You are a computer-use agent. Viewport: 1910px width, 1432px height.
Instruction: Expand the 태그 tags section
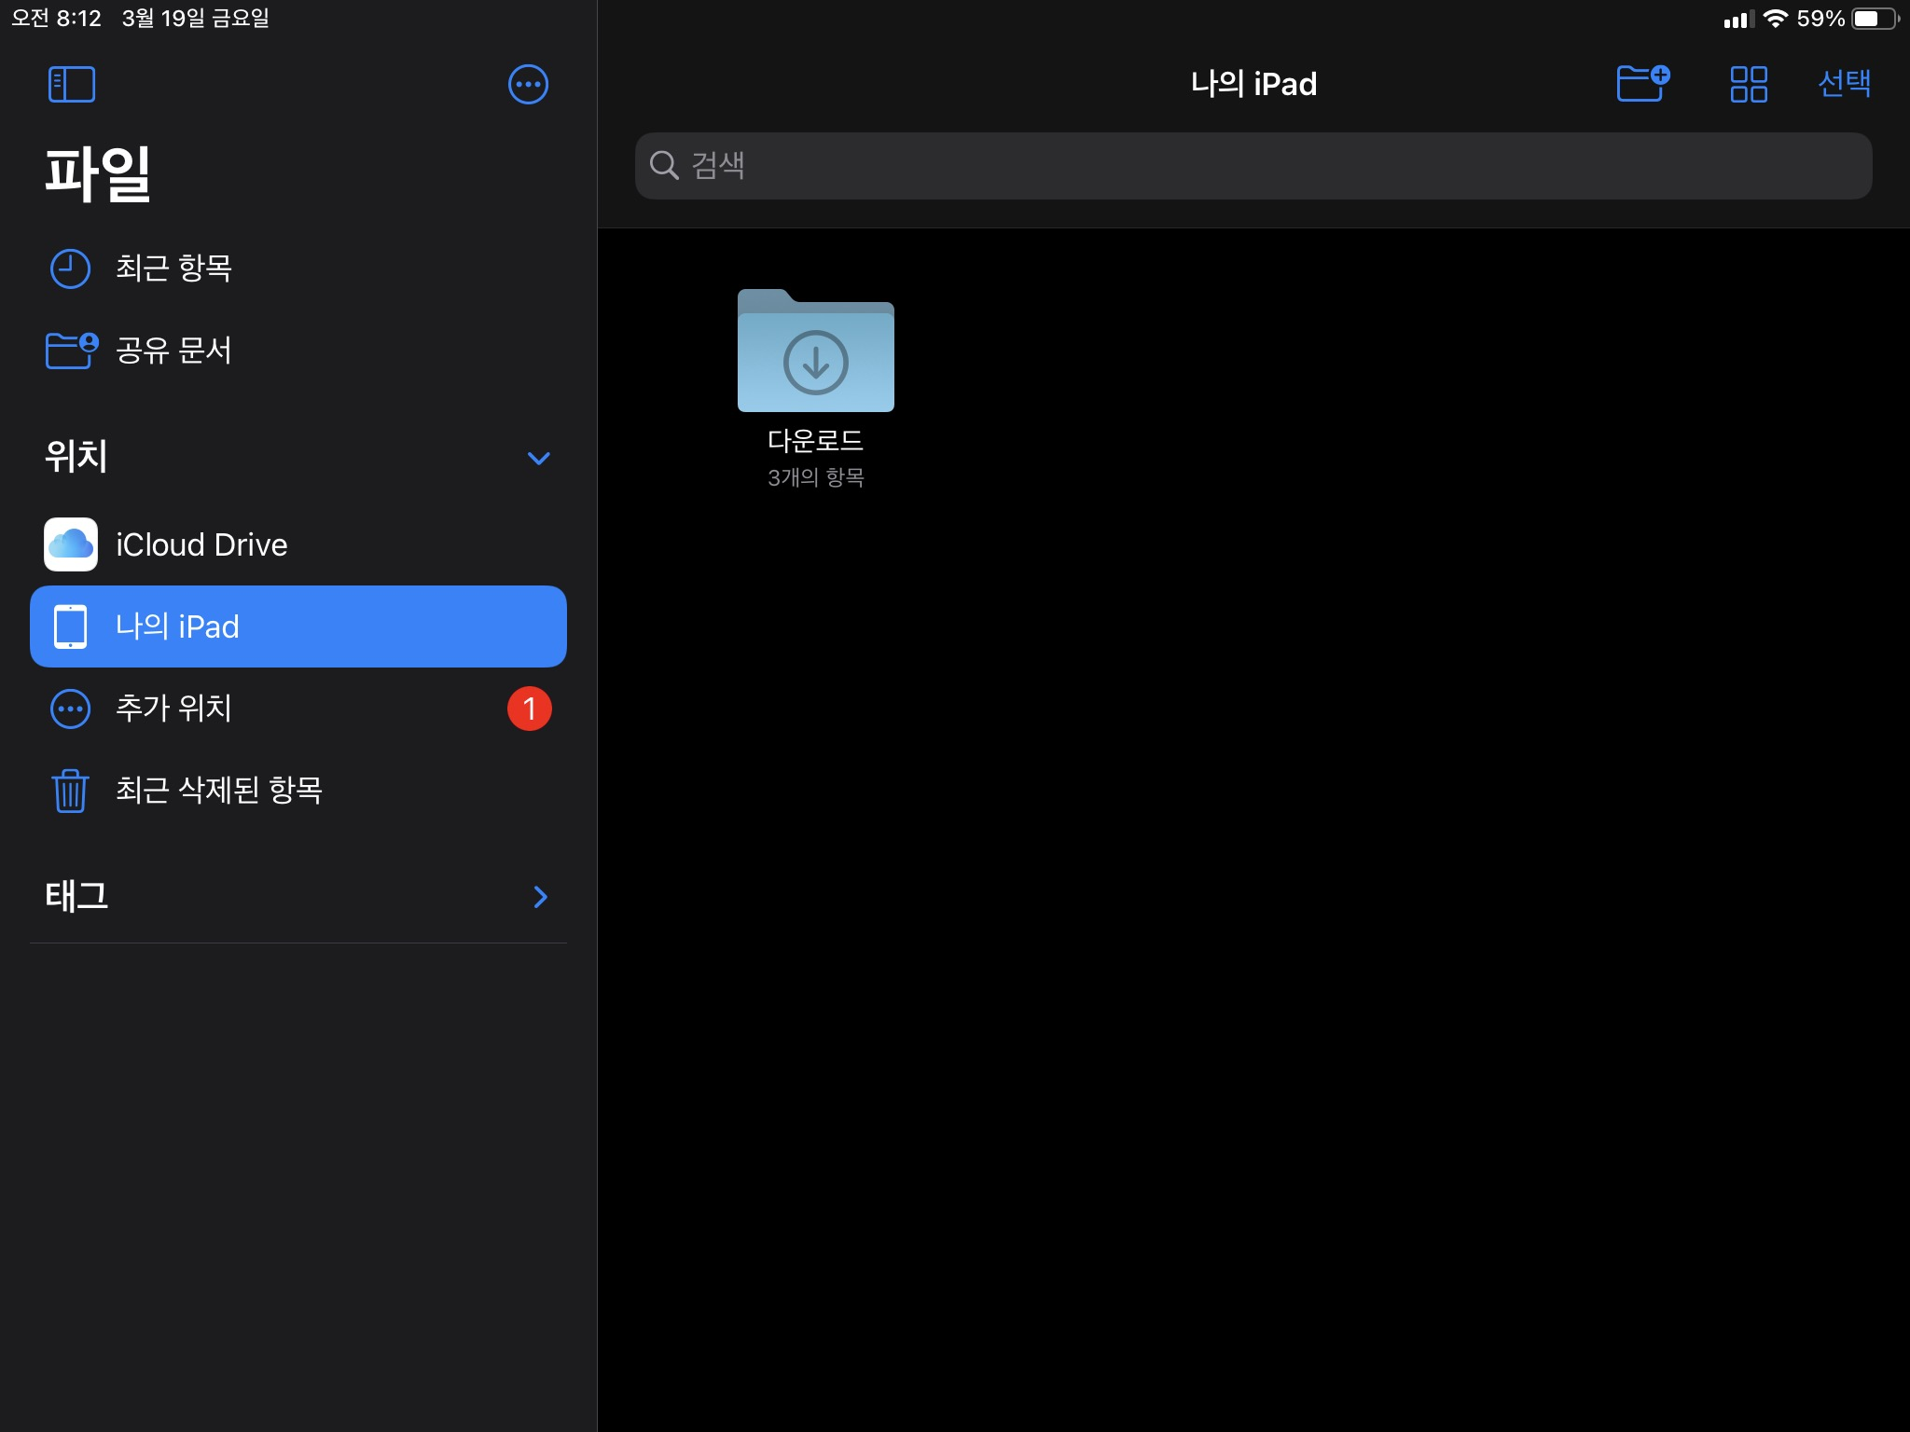coord(540,897)
